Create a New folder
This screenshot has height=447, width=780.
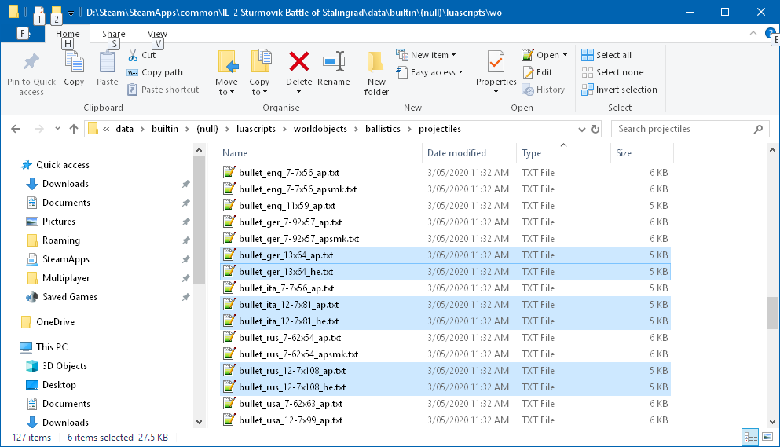point(376,73)
